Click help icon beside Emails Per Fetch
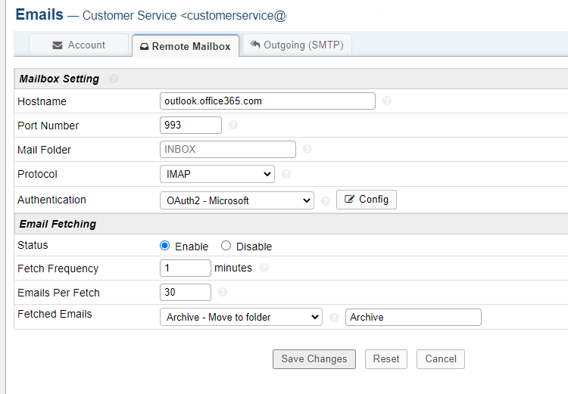 click(223, 292)
